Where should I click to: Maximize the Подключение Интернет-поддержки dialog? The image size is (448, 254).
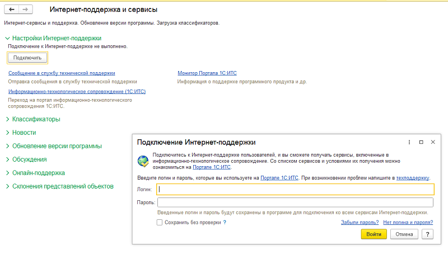(421, 142)
